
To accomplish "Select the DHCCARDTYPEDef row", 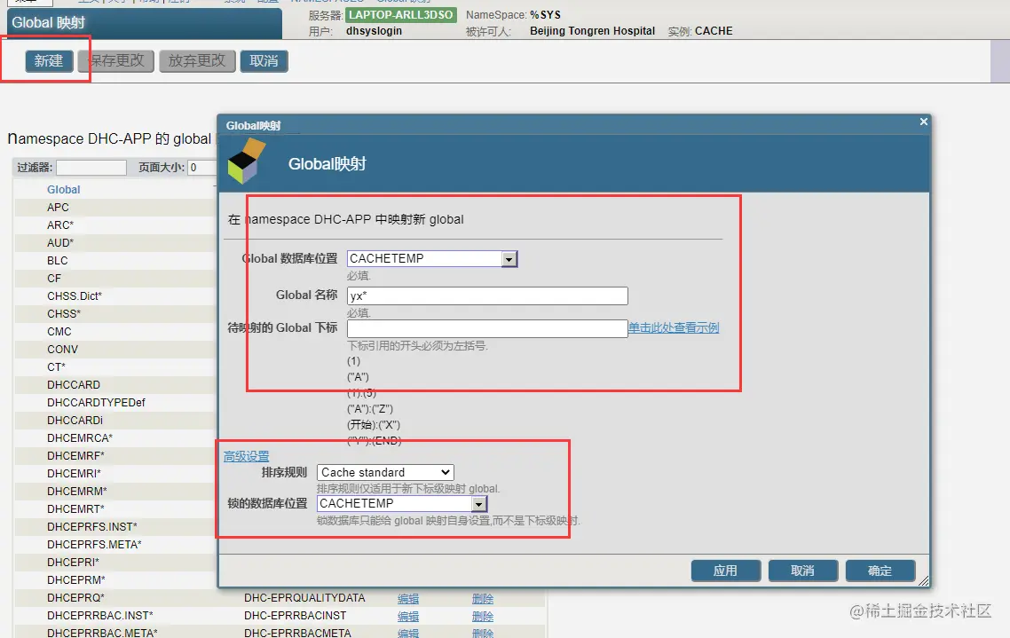I will coord(114,402).
